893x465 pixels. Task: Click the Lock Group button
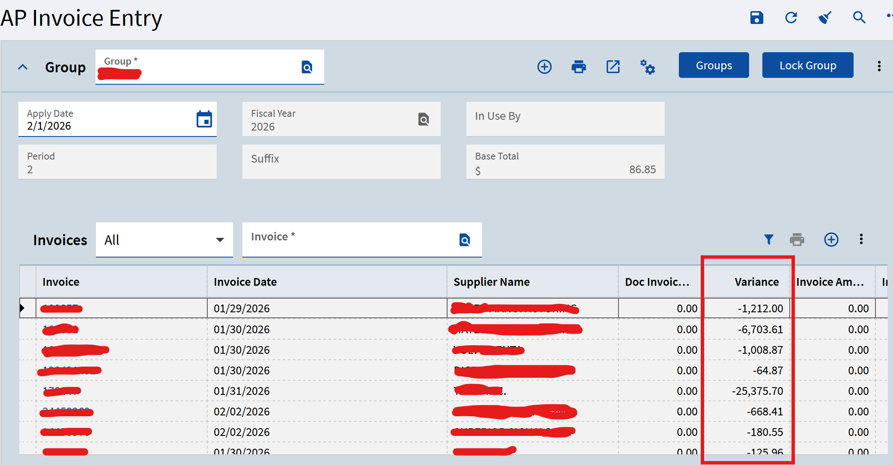[x=807, y=65]
